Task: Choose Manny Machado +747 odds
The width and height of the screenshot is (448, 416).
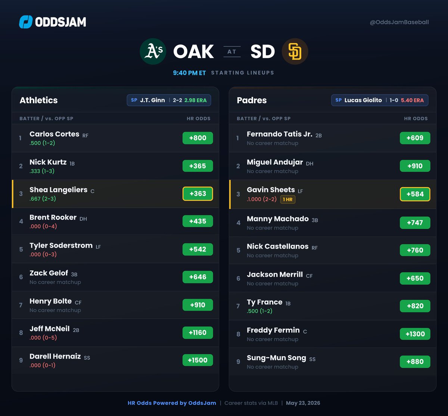Action: click(415, 223)
